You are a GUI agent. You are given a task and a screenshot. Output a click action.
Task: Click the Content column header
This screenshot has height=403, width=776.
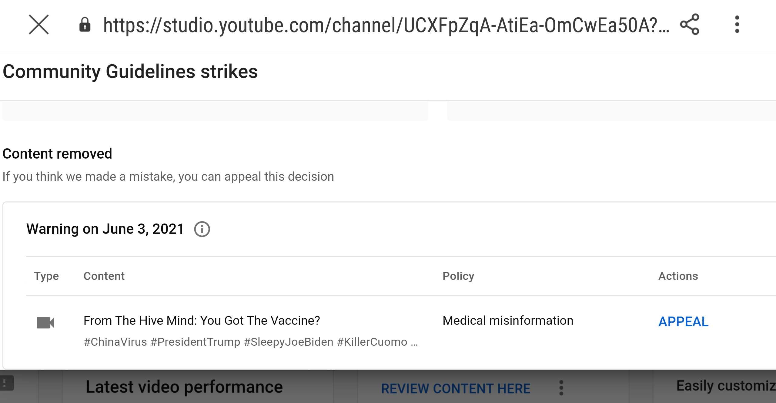click(104, 276)
